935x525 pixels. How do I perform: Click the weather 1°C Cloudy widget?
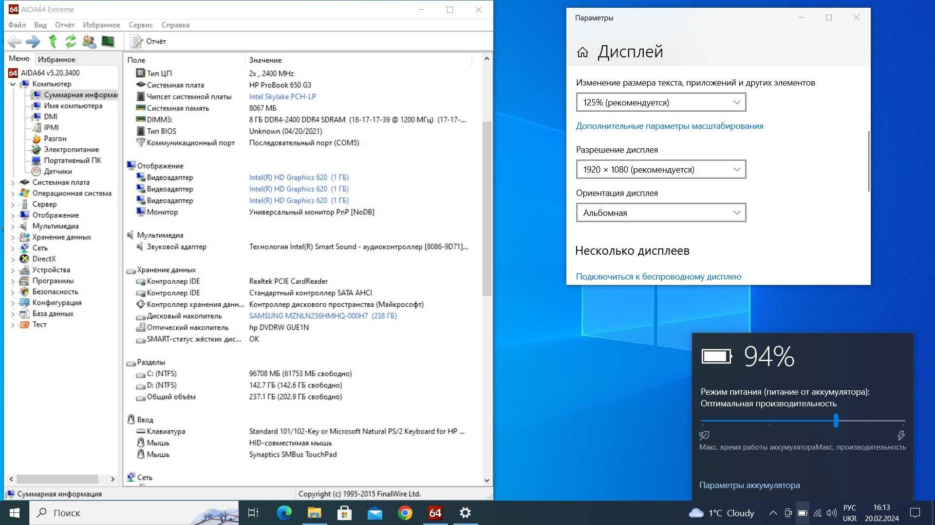(721, 513)
